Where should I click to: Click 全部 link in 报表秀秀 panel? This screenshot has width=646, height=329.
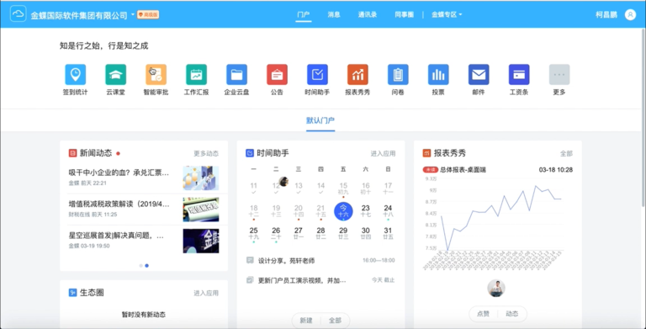(566, 154)
